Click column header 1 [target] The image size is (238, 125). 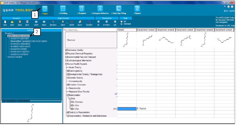pos(127,30)
